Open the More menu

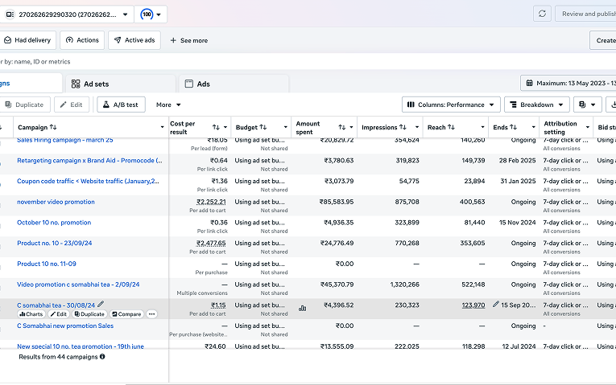[x=168, y=104]
